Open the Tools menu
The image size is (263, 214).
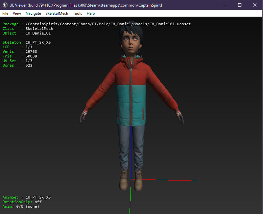[x=77, y=13]
